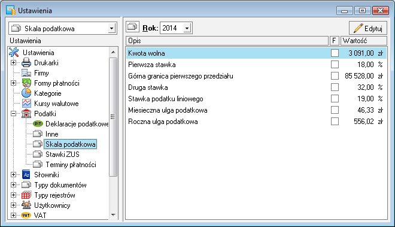The width and height of the screenshot is (395, 227).
Task: Click the Typy rejestrów red grid icon
Action: click(26, 195)
